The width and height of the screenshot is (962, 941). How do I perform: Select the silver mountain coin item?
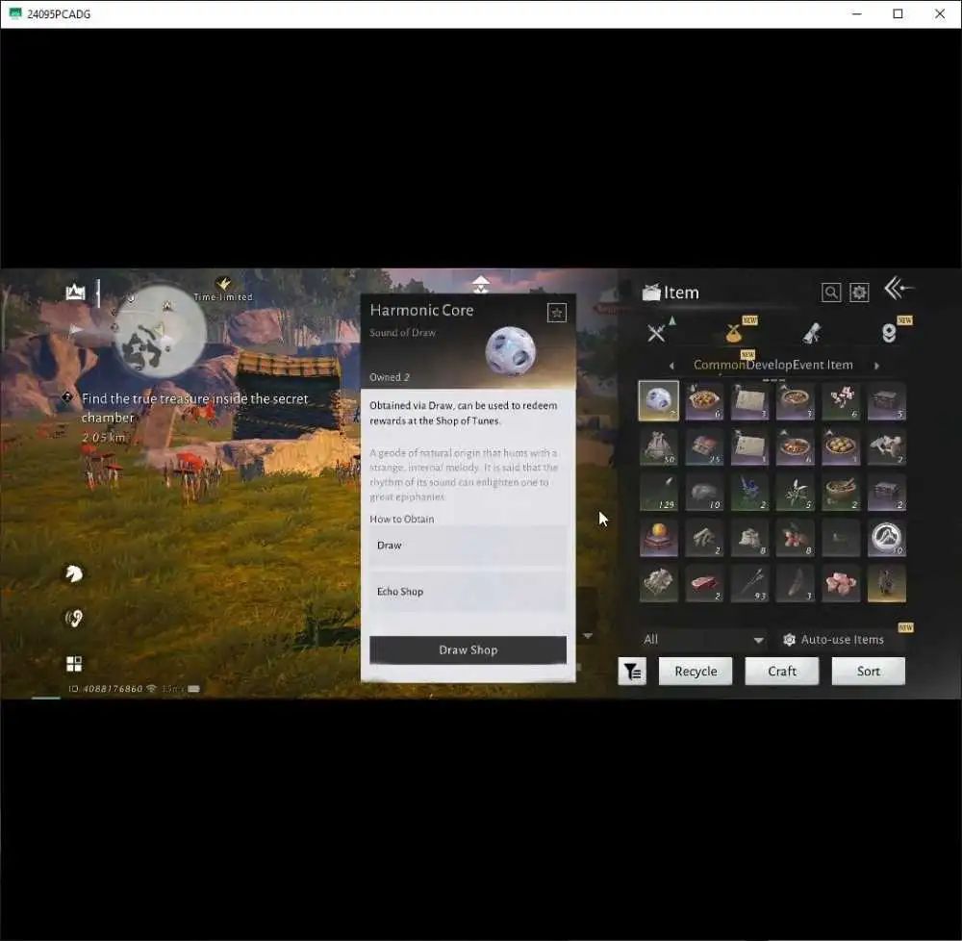click(x=887, y=538)
